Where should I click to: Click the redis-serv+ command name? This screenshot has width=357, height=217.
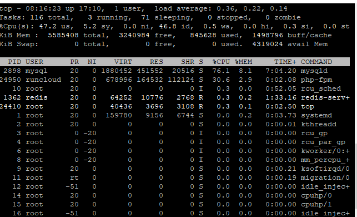click(x=325, y=98)
